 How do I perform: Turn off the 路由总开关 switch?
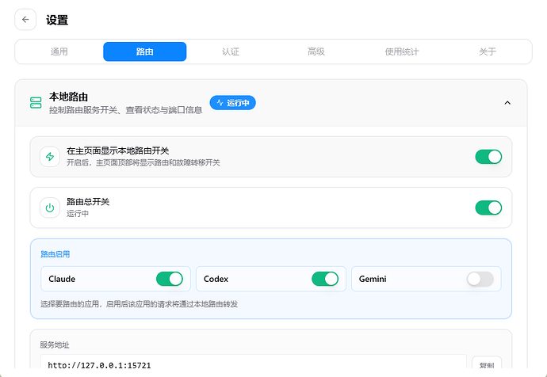point(488,208)
